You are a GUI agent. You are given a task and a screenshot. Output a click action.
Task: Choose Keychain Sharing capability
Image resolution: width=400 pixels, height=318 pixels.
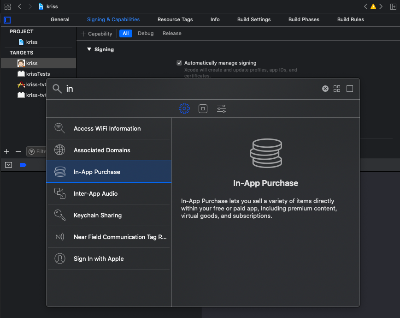click(109, 215)
